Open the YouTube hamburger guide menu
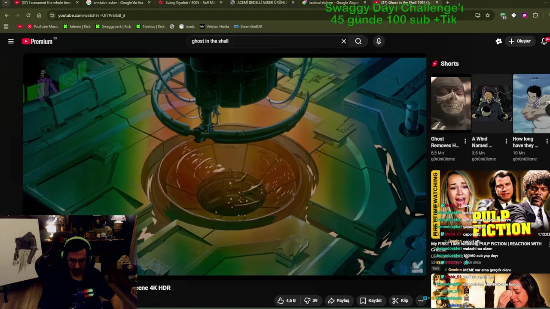Screen dimensions: 550x309 (x=11, y=41)
